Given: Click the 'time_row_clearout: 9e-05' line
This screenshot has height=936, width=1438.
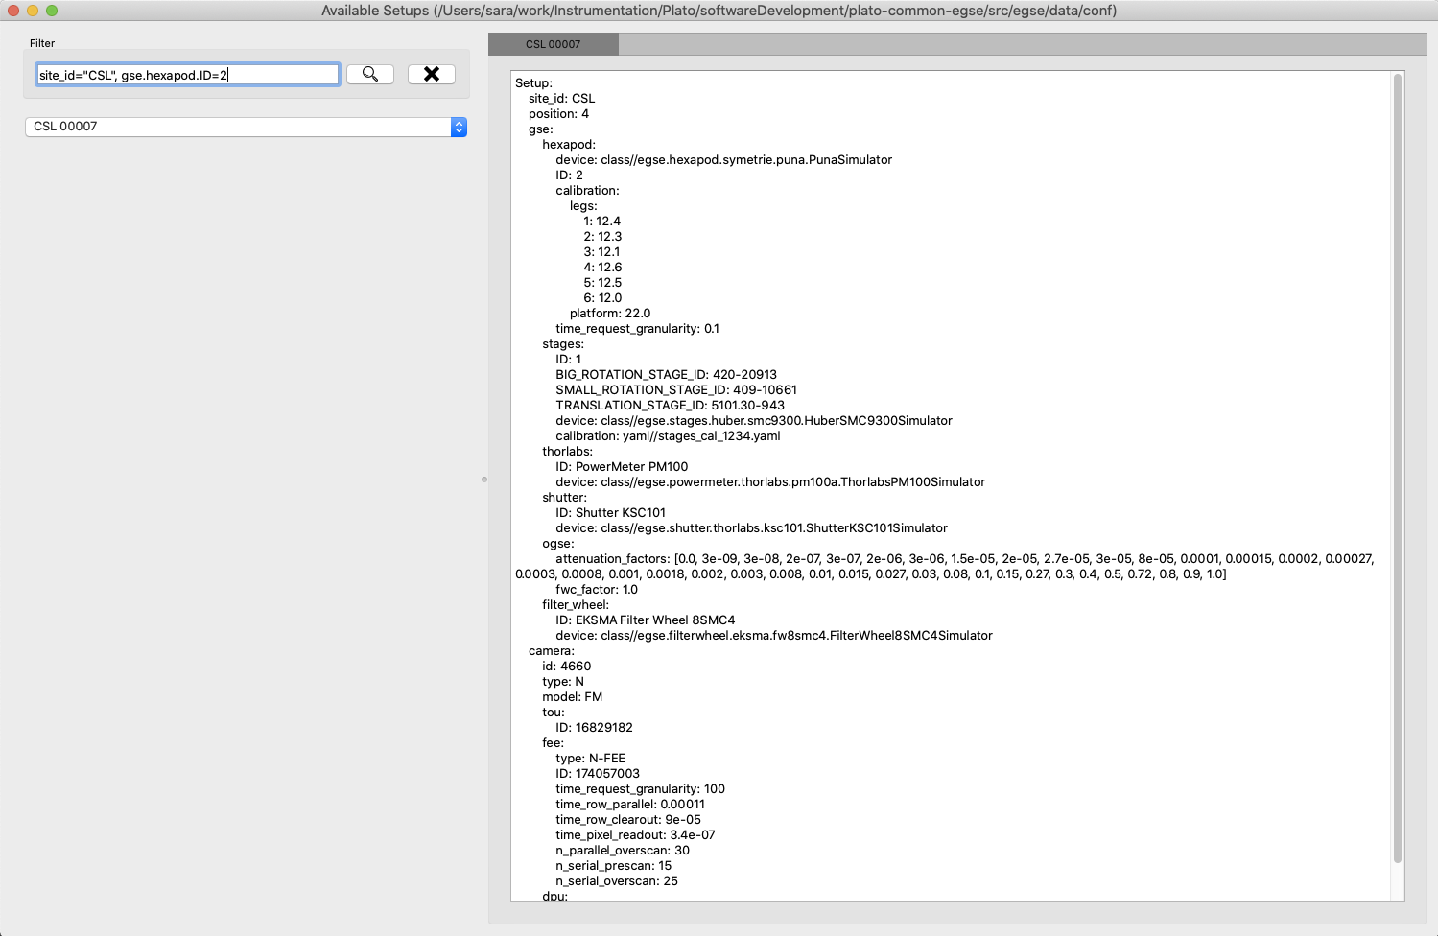Looking at the screenshot, I should tap(628, 820).
